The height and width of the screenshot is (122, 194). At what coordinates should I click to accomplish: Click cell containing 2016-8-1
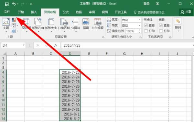(70, 114)
